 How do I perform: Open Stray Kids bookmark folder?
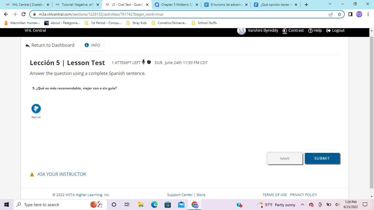(x=137, y=23)
